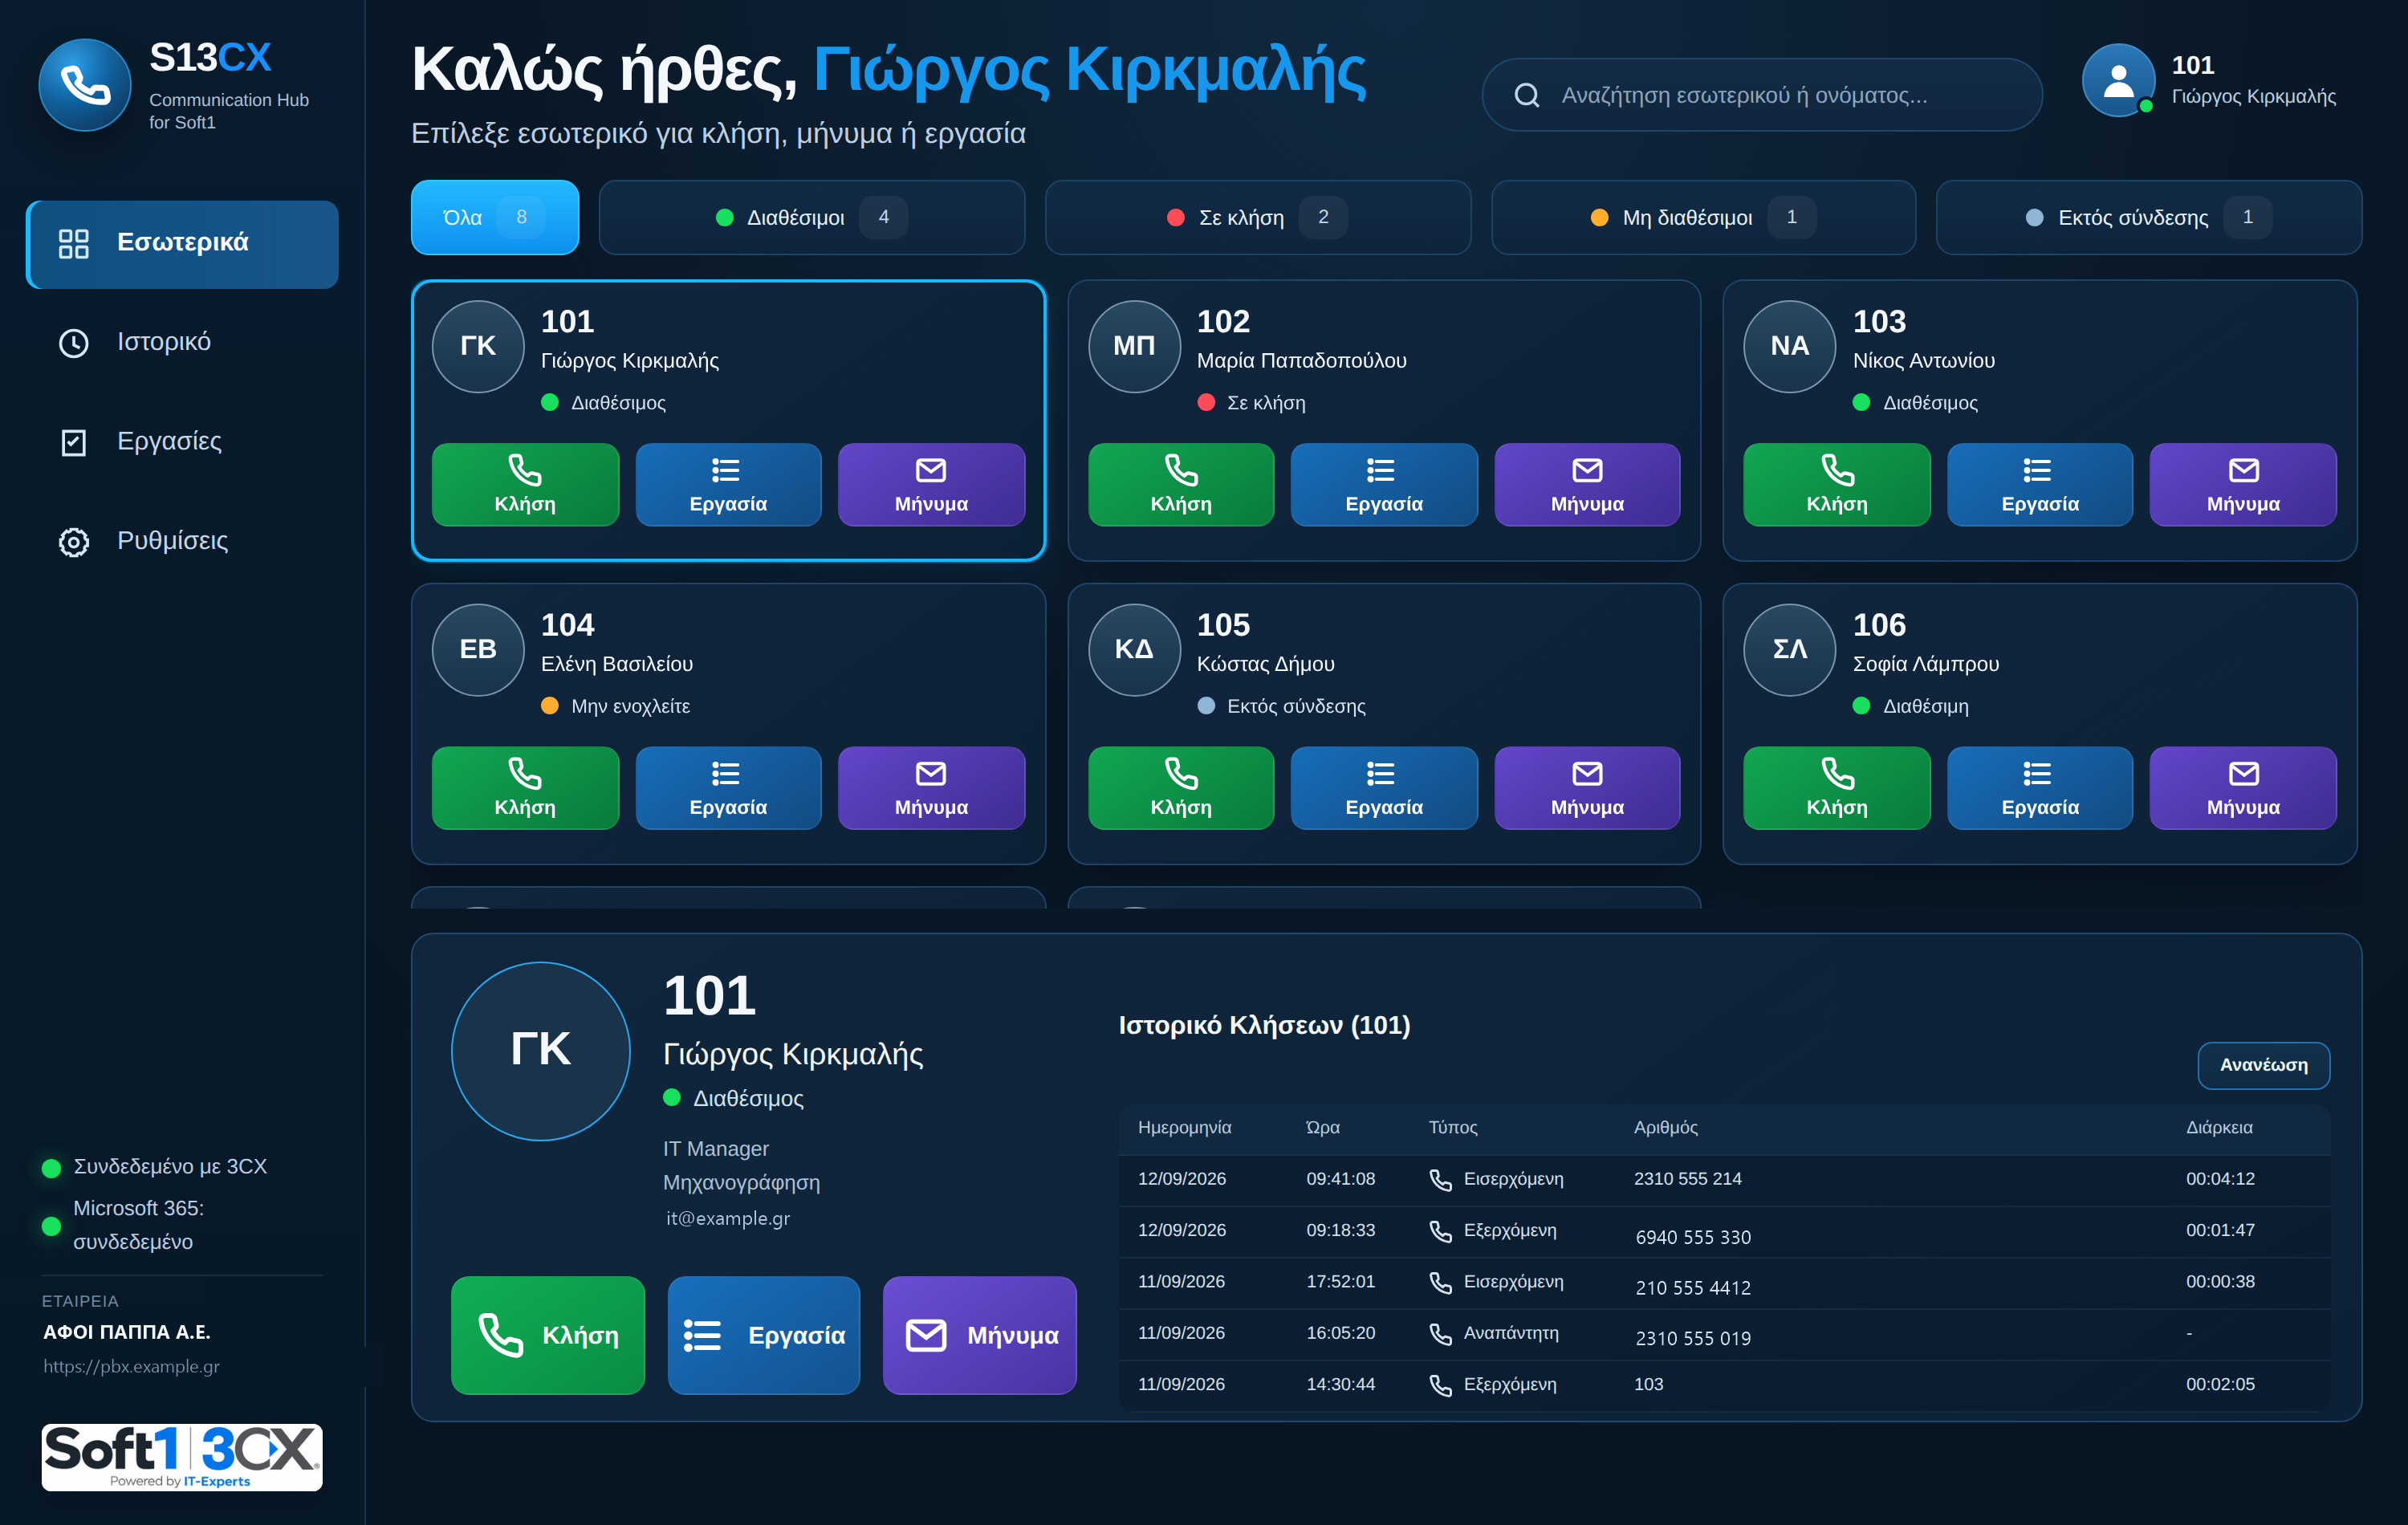Send message to extension 105
The image size is (2408, 1525).
pyautogui.click(x=1587, y=788)
